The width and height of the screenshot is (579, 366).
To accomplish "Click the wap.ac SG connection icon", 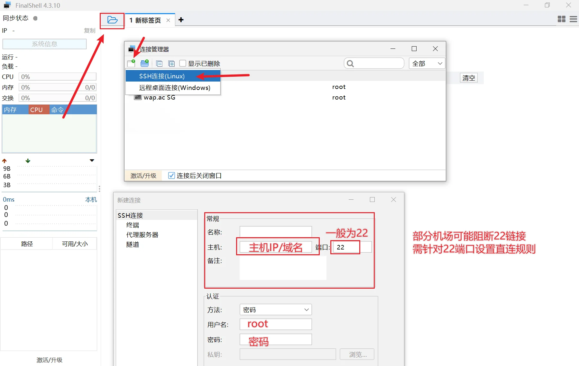I will [138, 97].
